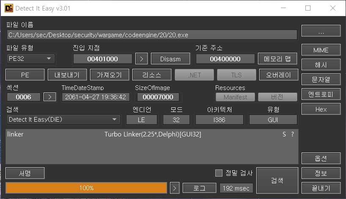Open the 리소스 (Resources) button
346x199 pixels.
tap(152, 75)
